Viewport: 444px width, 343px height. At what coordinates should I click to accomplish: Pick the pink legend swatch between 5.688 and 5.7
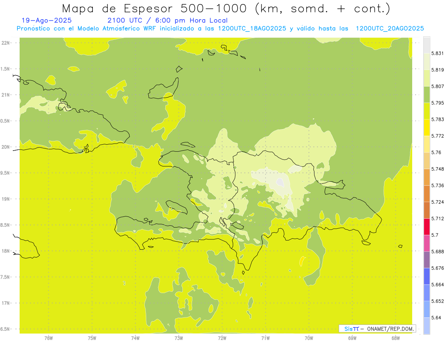tap(427, 243)
